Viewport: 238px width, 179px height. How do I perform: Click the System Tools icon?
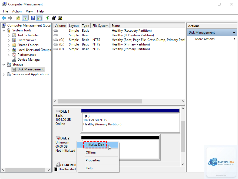click(9, 30)
